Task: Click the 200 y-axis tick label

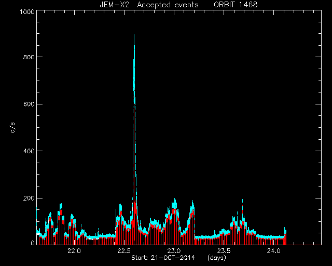Action: 29,198
